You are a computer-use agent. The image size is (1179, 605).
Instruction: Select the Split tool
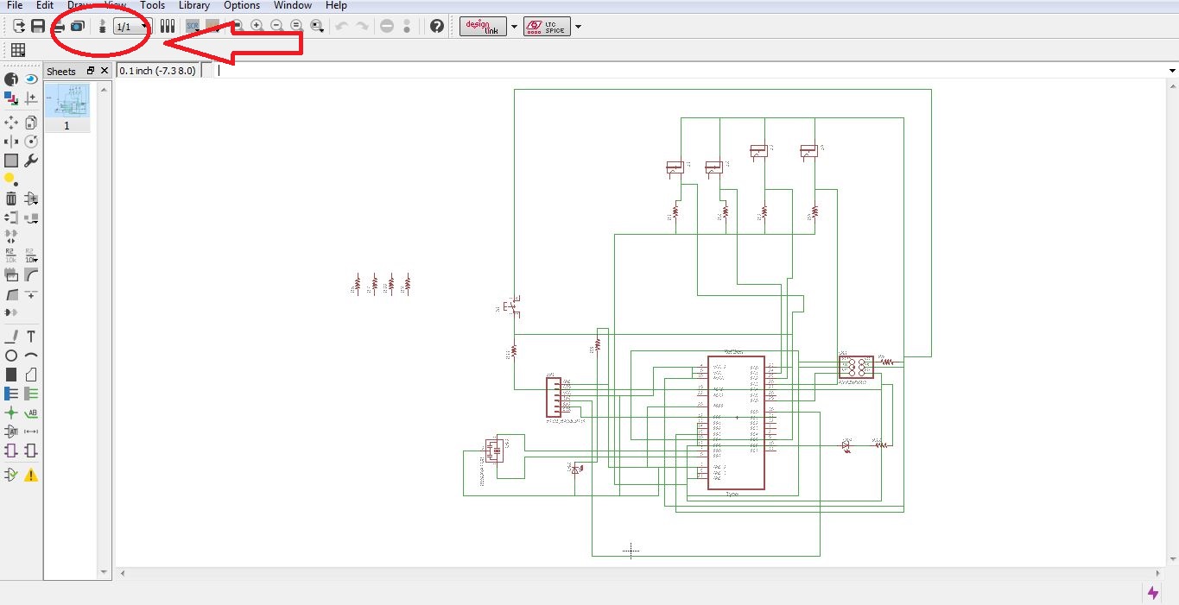[11, 293]
